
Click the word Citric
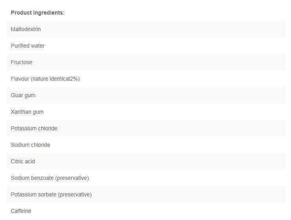coord(17,161)
